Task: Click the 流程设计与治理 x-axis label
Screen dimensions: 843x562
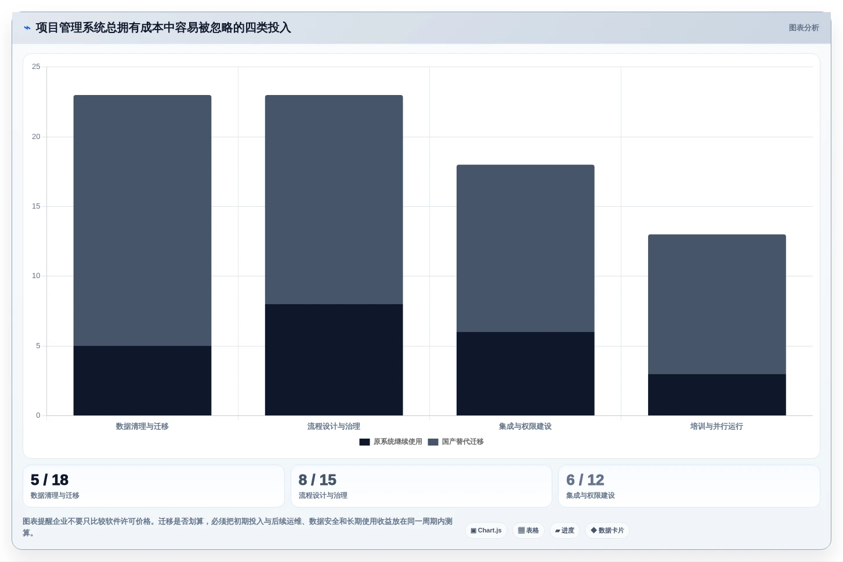Action: pos(334,426)
